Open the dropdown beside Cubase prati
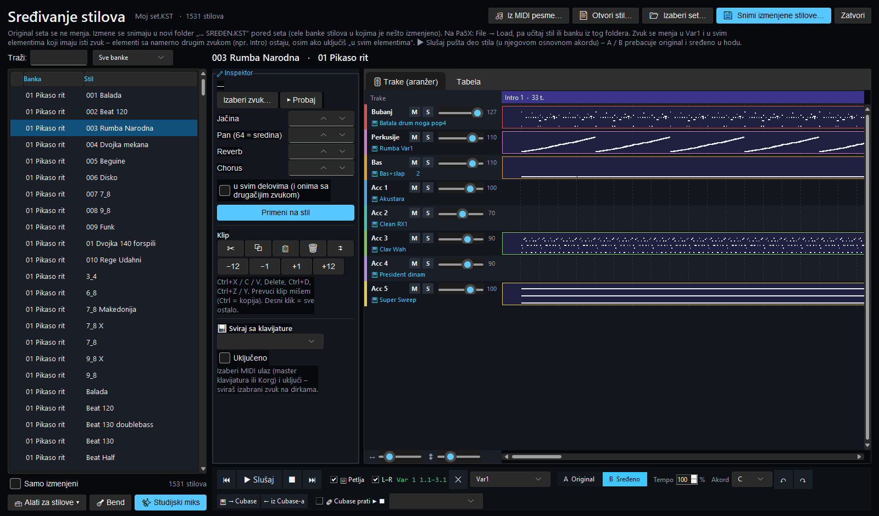The width and height of the screenshot is (879, 516). pyautogui.click(x=436, y=501)
